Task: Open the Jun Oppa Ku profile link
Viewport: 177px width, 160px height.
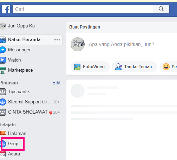Action: 21,26
